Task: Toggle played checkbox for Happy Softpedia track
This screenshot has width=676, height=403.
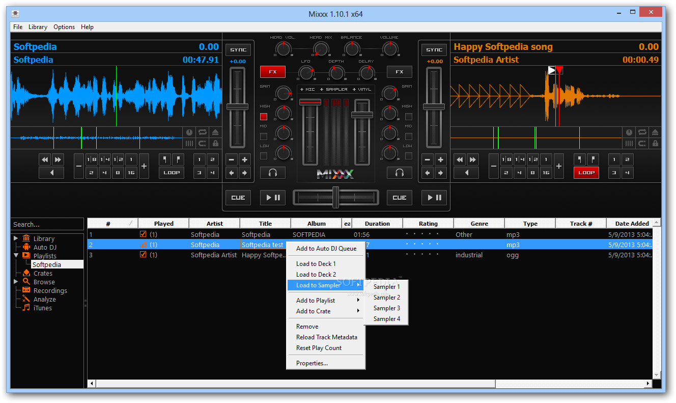Action: click(x=143, y=255)
